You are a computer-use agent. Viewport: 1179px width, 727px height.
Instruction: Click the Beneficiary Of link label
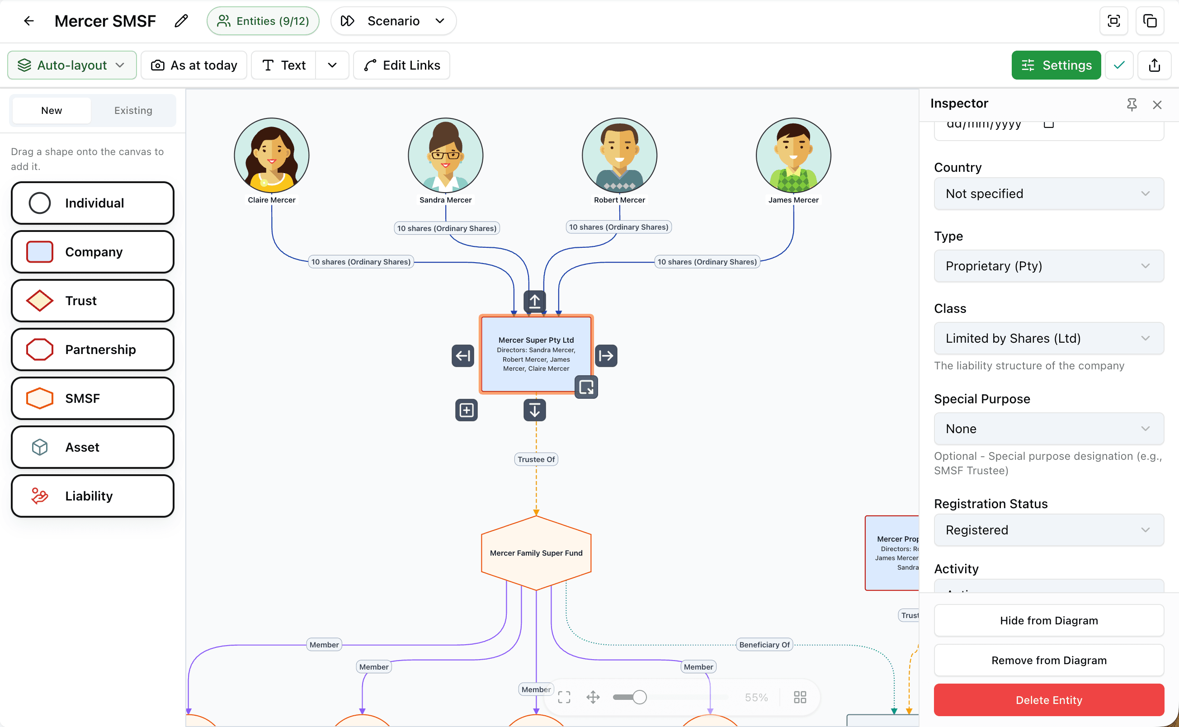764,645
